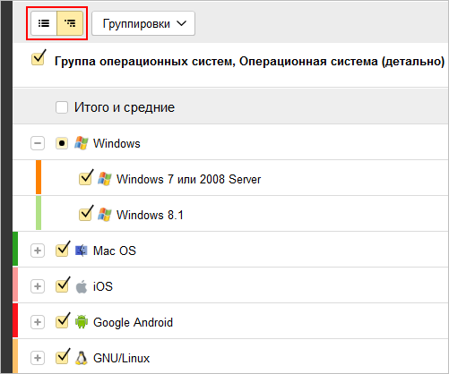Viewport: 449px width, 374px height.
Task: Click the Google Android robot icon
Action: [x=82, y=322]
